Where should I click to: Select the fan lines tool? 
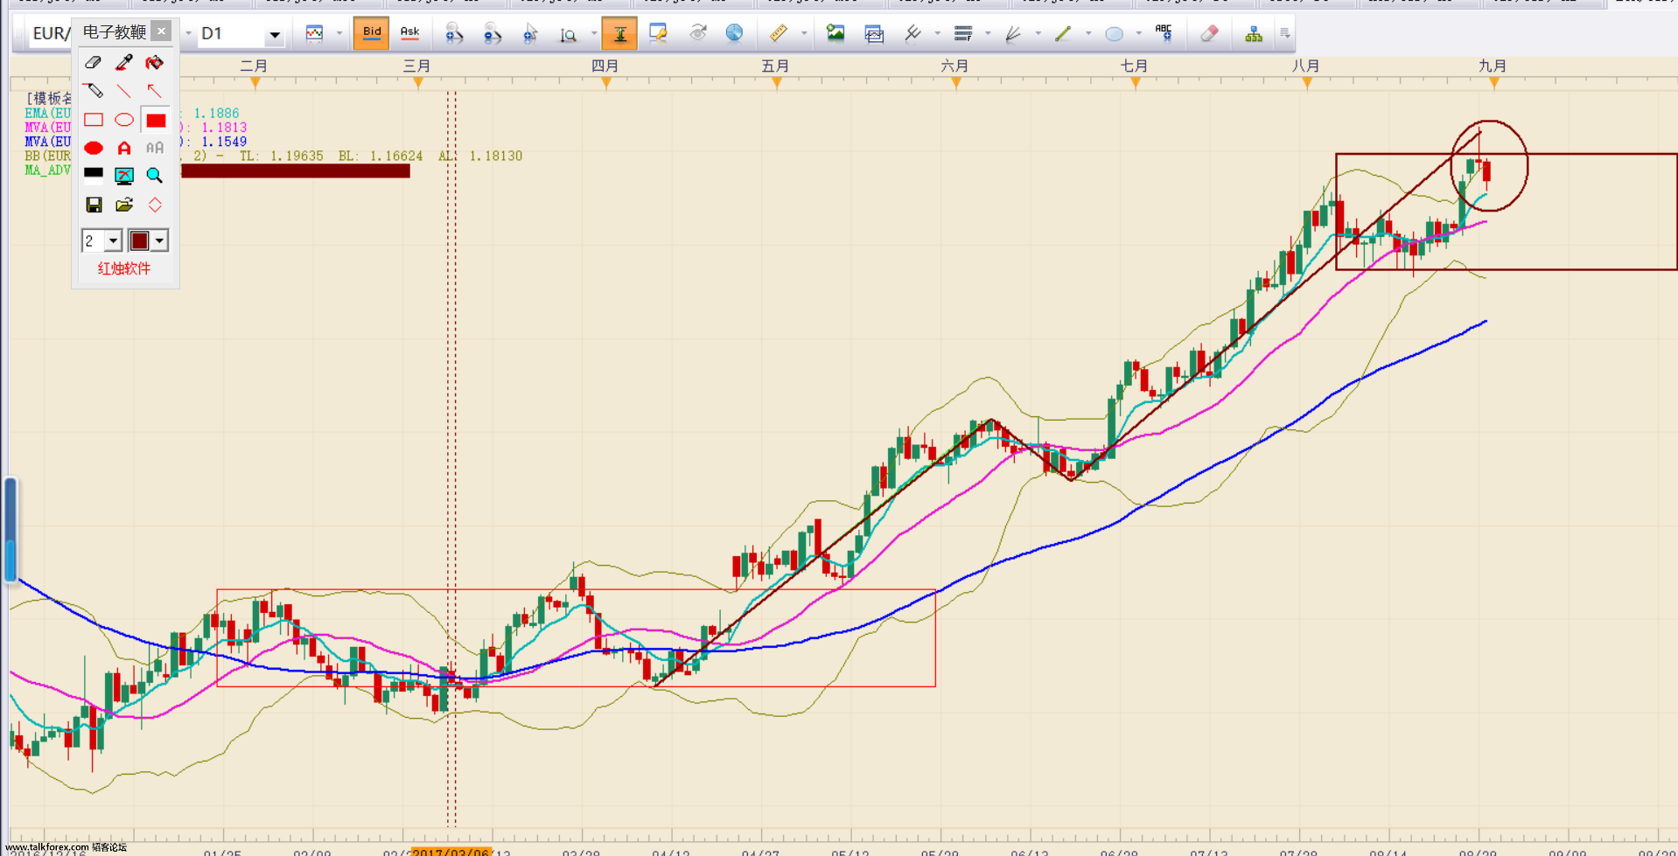[x=1013, y=33]
